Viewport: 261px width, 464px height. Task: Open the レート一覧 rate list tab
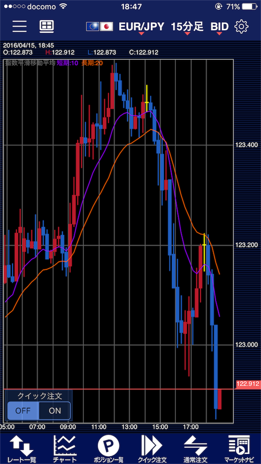pyautogui.click(x=22, y=449)
